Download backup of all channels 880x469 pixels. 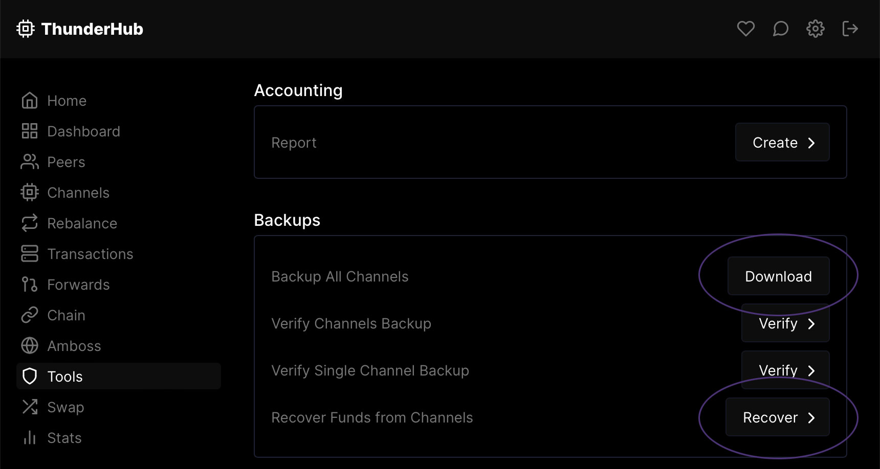[778, 276]
